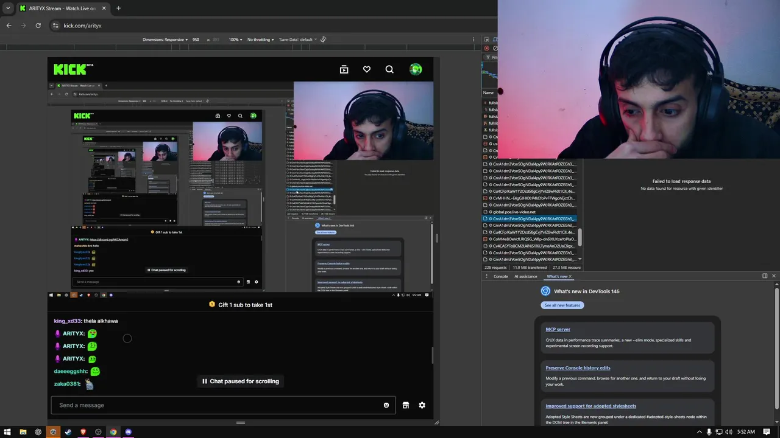Click the Name column header
The width and height of the screenshot is (780, 438).
(488, 92)
